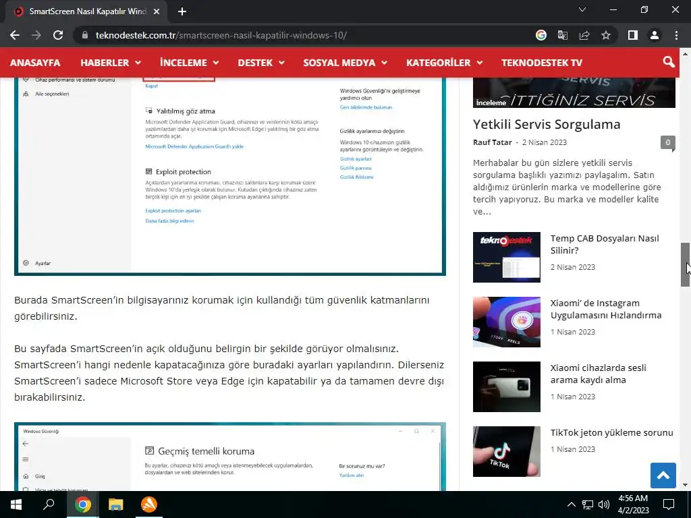Open the Chrome side panel
Image resolution: width=691 pixels, height=518 pixels.
633,35
